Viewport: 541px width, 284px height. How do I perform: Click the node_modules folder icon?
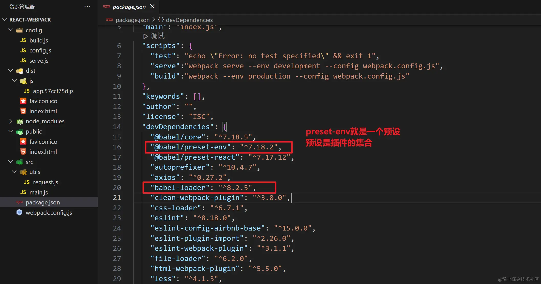click(19, 121)
